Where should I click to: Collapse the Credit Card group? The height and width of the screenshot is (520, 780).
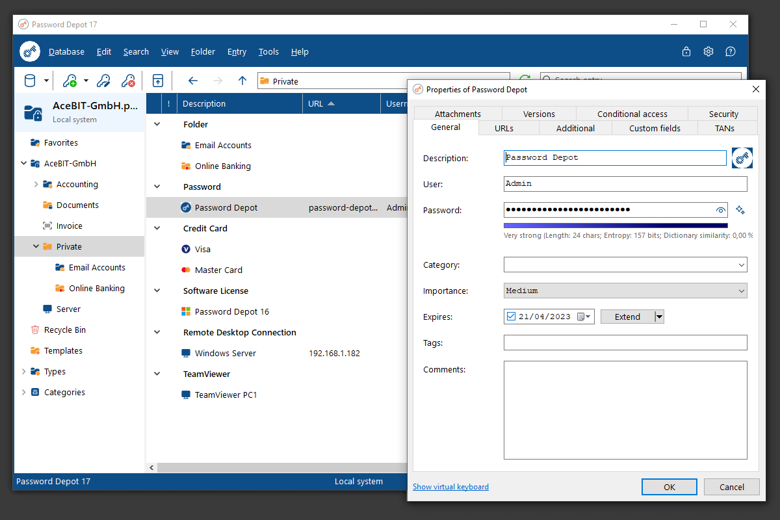[157, 228]
